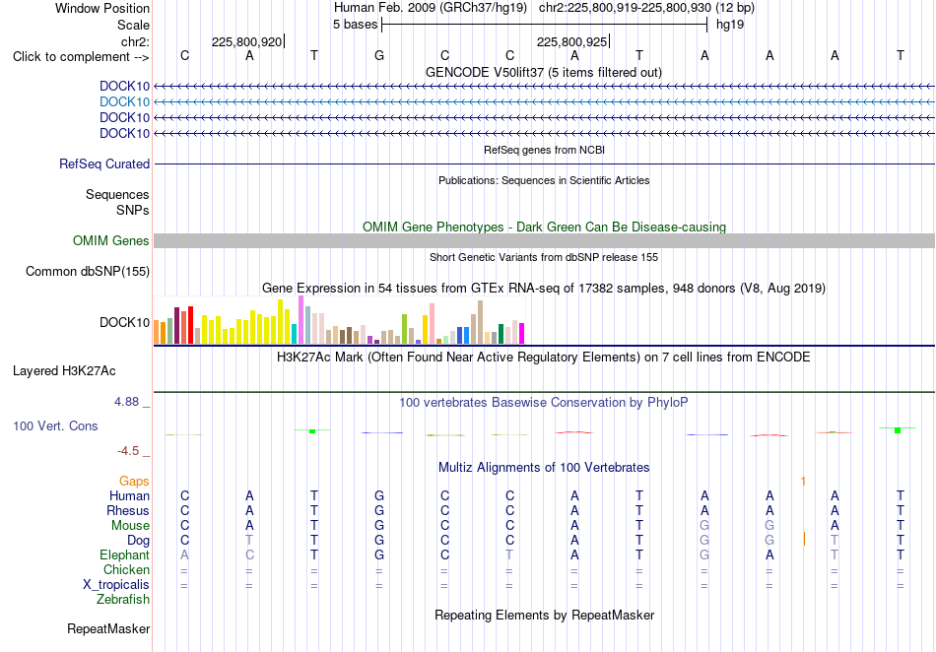Click the -4.5 conservation scale minimum

click(128, 451)
